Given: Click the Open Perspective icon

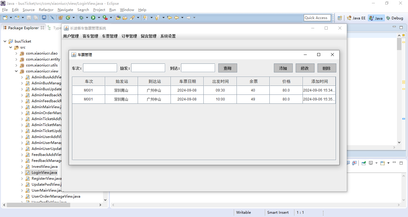Looking at the screenshot, I should pos(340,18).
